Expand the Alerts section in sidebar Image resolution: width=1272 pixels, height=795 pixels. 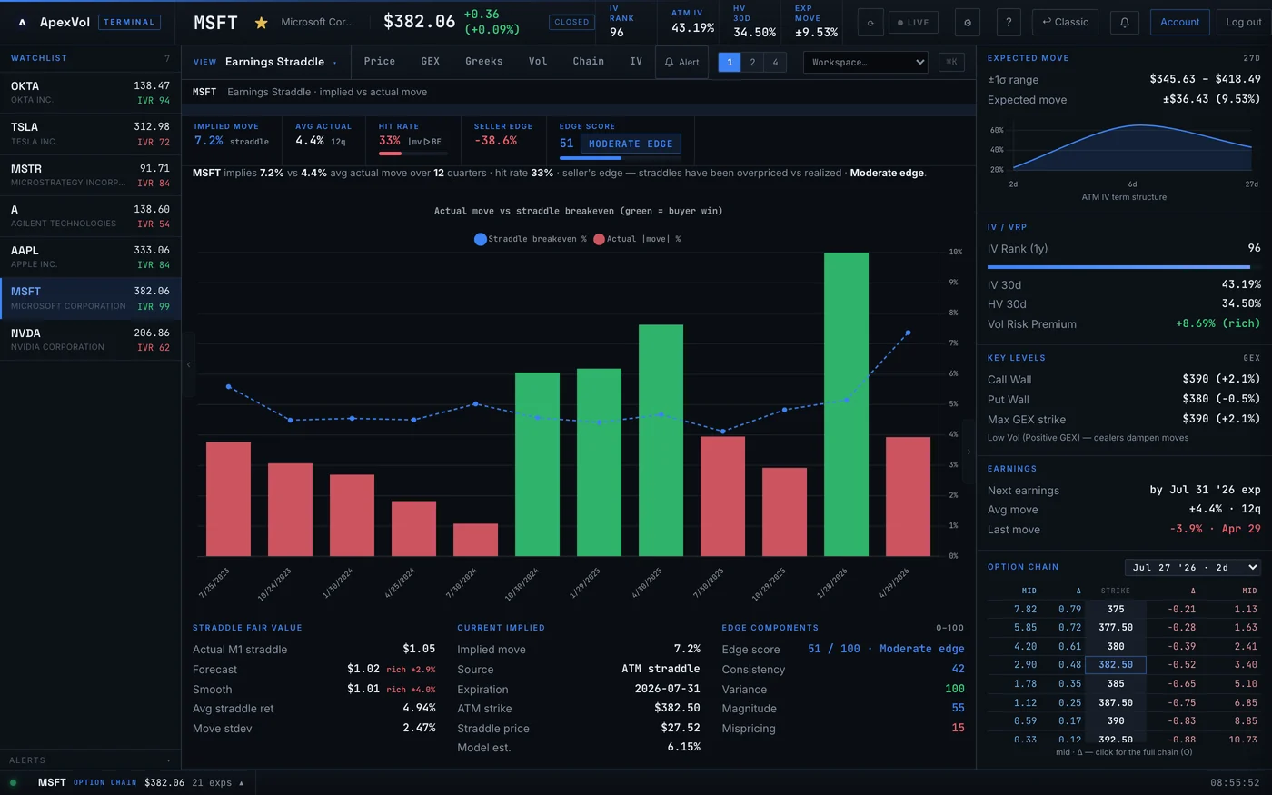coord(90,760)
